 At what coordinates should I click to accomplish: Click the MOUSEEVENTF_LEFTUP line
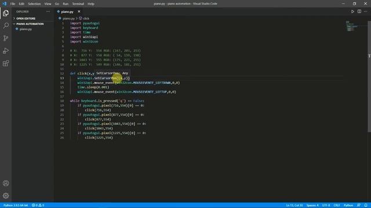126,92
